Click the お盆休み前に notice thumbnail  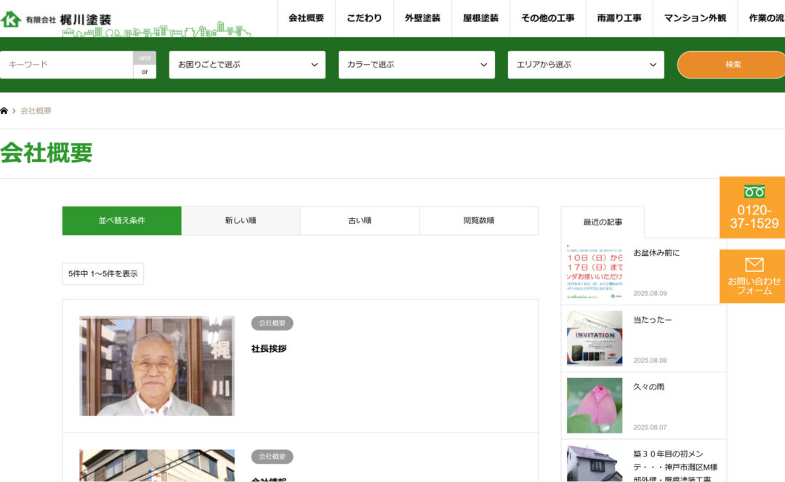[595, 272]
